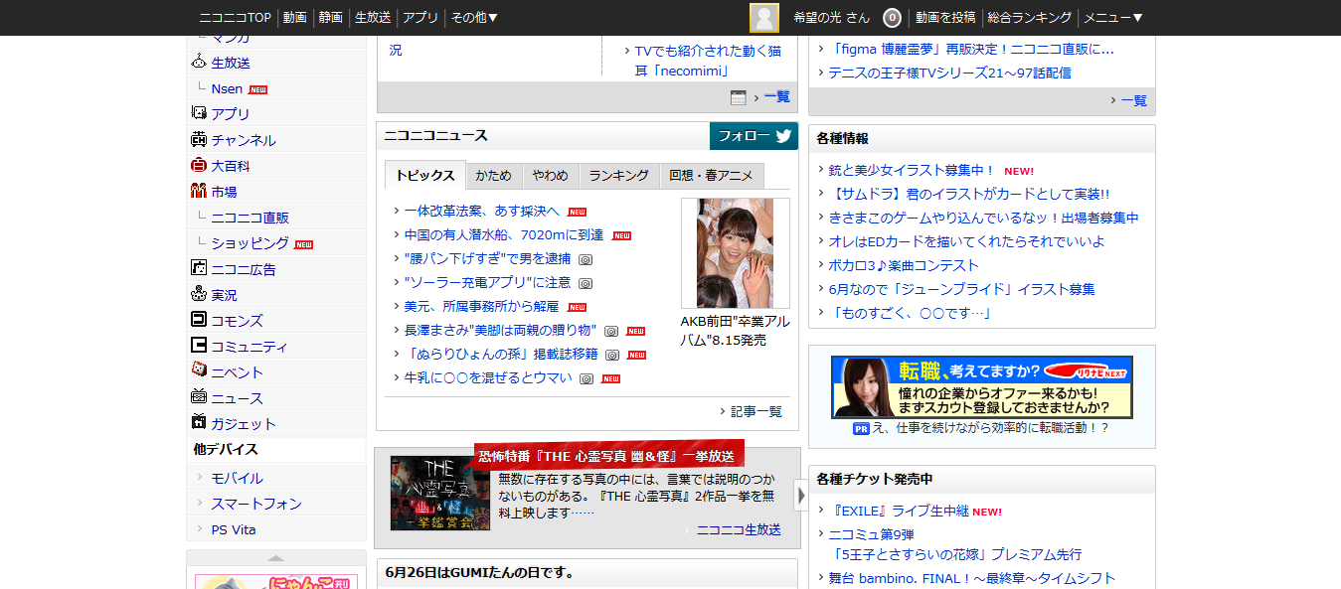Click the アプリ sidebar icon
Image resolution: width=1341 pixels, height=589 pixels.
[x=199, y=113]
